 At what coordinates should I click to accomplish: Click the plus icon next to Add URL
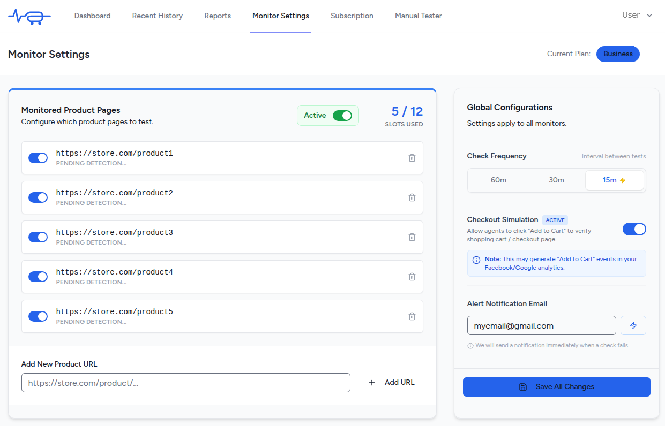371,382
